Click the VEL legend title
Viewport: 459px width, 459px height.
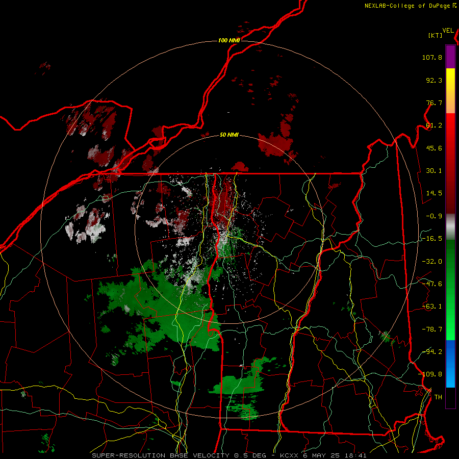(x=448, y=31)
